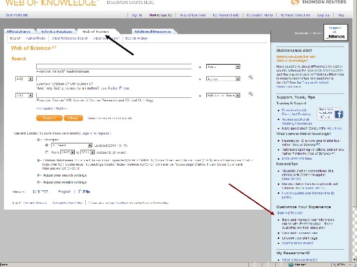Viewport: 357px width, 267px height.
Task: Open My EndNote Web link
Action: [x=192, y=15]
